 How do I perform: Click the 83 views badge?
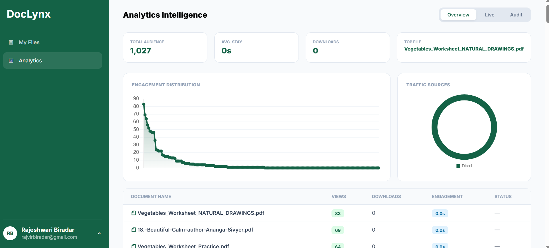[x=338, y=213]
